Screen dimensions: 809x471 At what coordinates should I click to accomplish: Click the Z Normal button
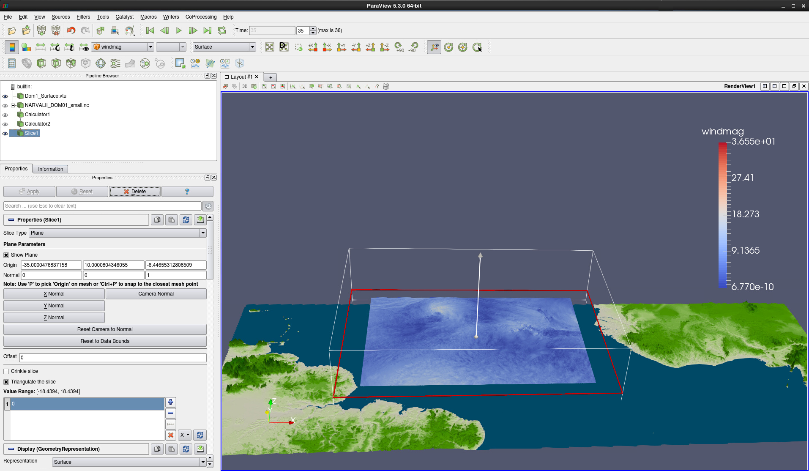(54, 318)
